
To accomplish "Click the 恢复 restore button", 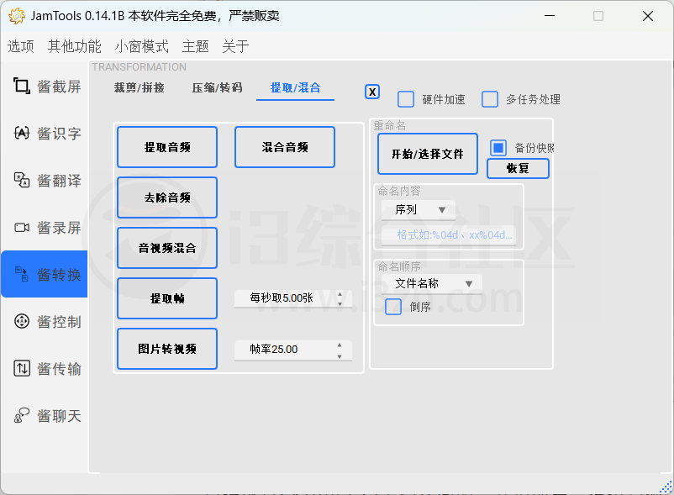I will (518, 168).
